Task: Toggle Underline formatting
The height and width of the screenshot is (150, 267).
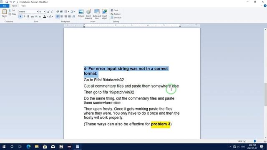Action: coord(28,17)
